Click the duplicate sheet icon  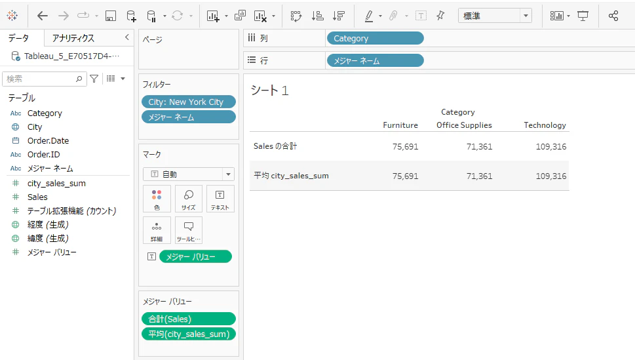(240, 16)
